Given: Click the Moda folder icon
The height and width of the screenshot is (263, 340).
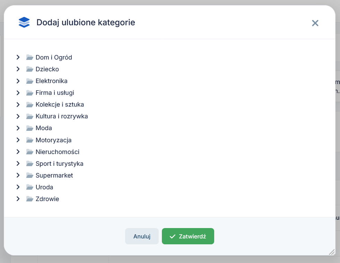Looking at the screenshot, I should point(30,128).
